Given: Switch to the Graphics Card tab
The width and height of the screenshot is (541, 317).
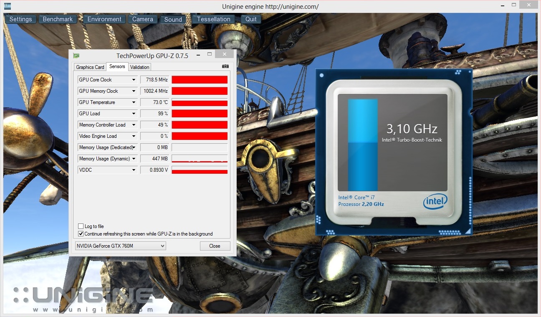Looking at the screenshot, I should (x=90, y=67).
